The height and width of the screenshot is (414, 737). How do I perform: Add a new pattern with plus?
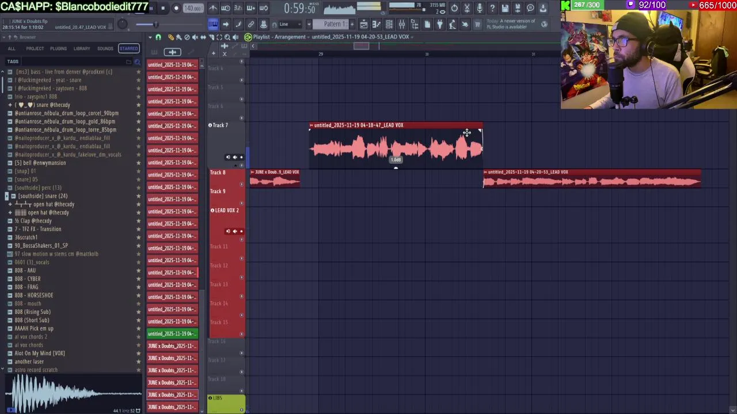coord(352,24)
